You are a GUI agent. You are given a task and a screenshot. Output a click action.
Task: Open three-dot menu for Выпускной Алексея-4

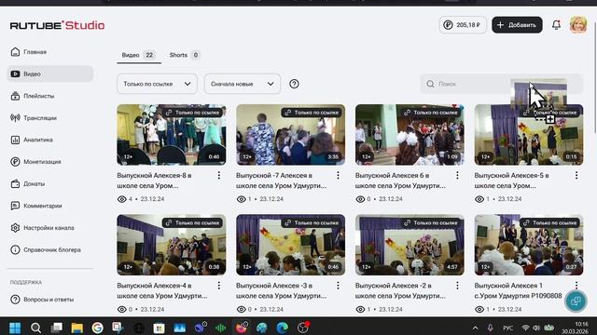coord(219,286)
